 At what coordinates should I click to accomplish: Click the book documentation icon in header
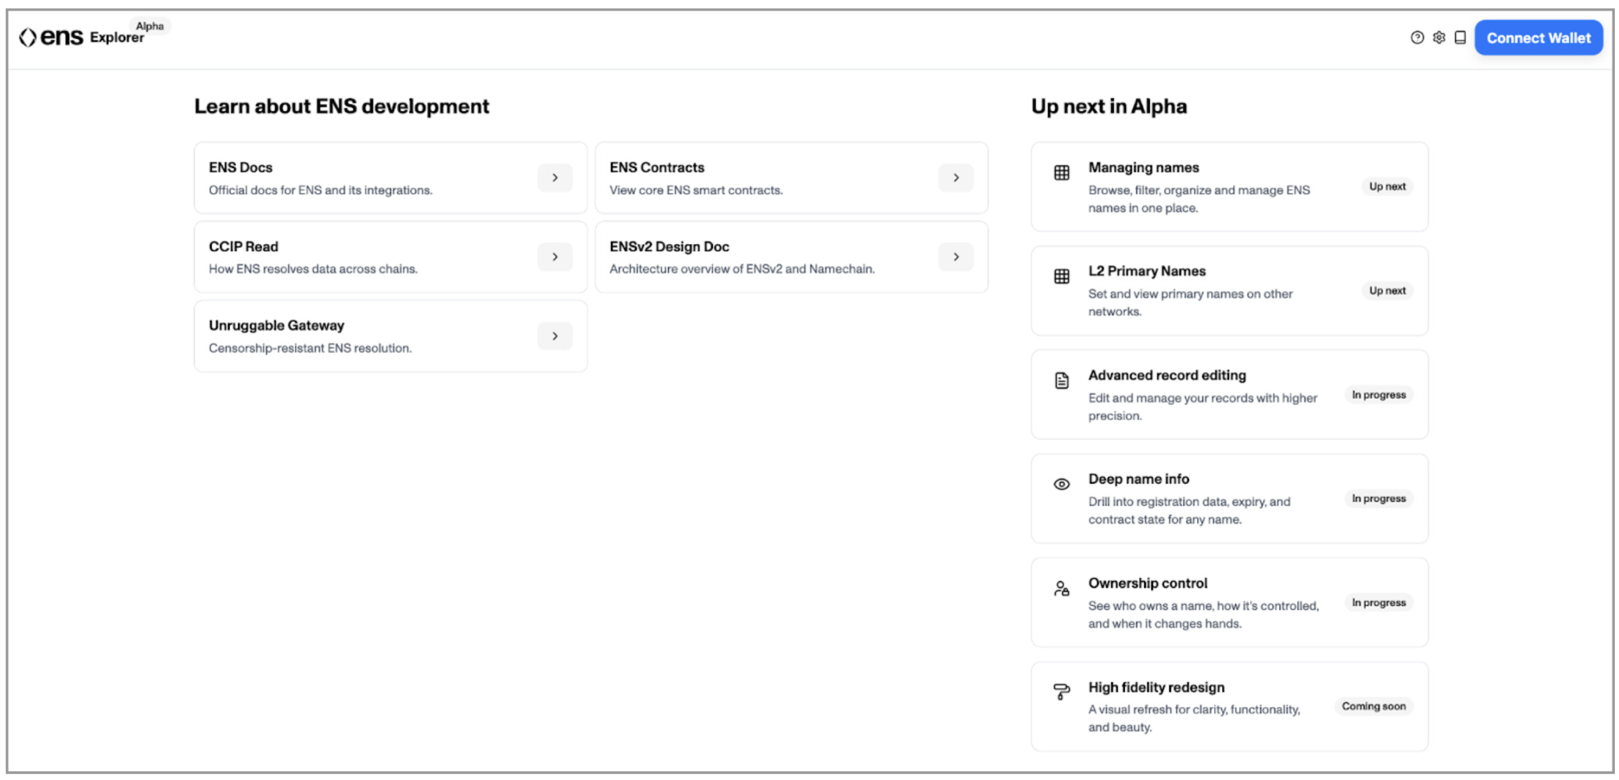1460,38
